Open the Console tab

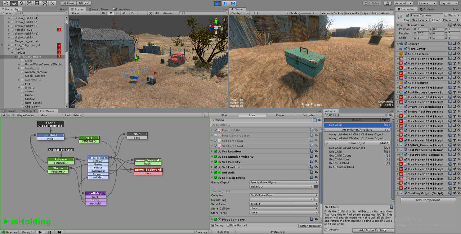coord(9,111)
